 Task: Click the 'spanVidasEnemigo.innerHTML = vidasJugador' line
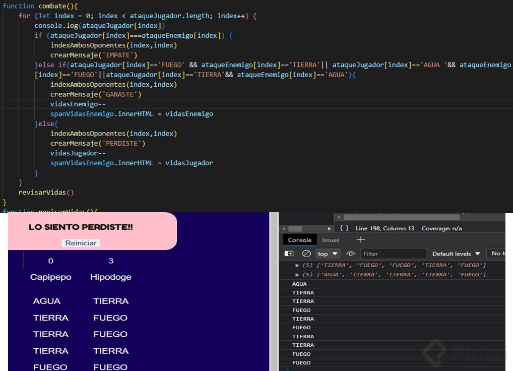point(132,163)
